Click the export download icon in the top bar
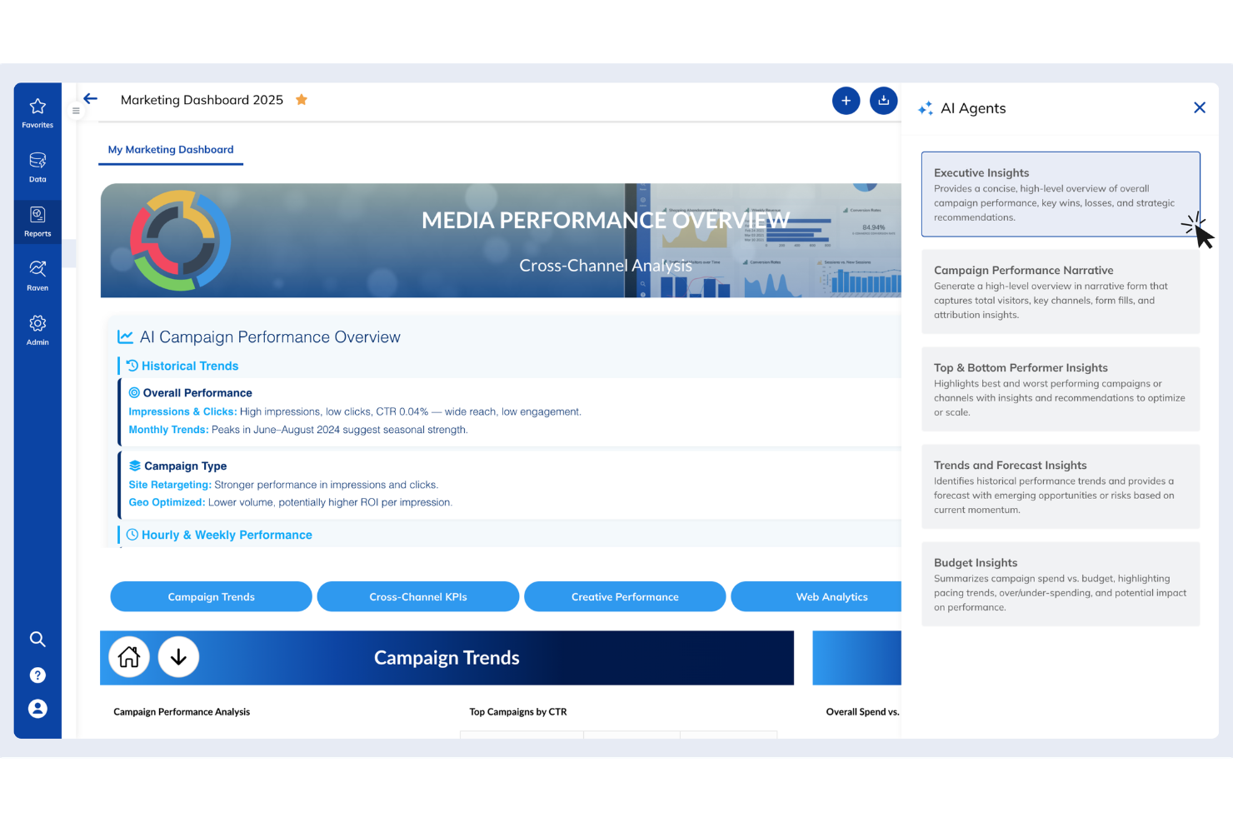This screenshot has width=1233, height=822. tap(883, 100)
